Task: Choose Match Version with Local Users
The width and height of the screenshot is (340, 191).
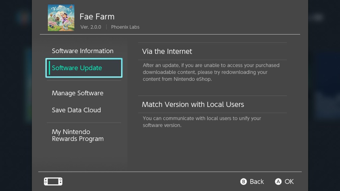Action: click(x=193, y=104)
